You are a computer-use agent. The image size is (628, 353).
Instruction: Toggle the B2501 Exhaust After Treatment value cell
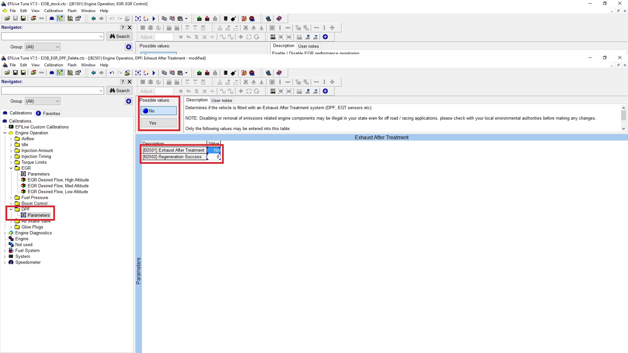coord(214,150)
